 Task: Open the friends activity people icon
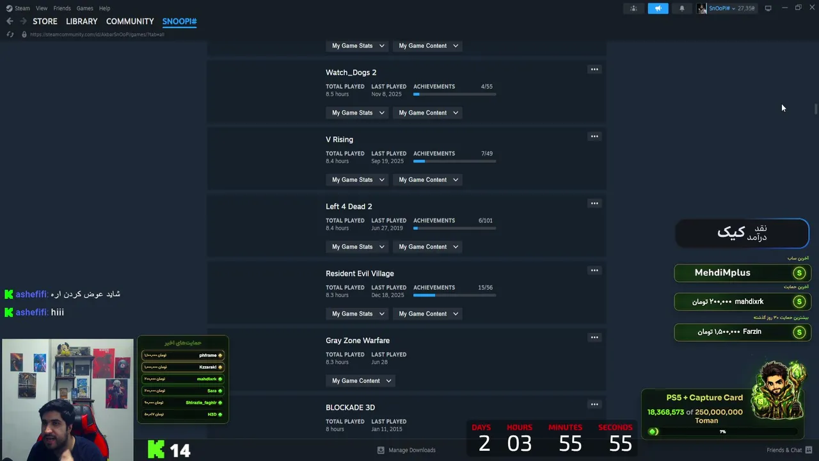(633, 8)
